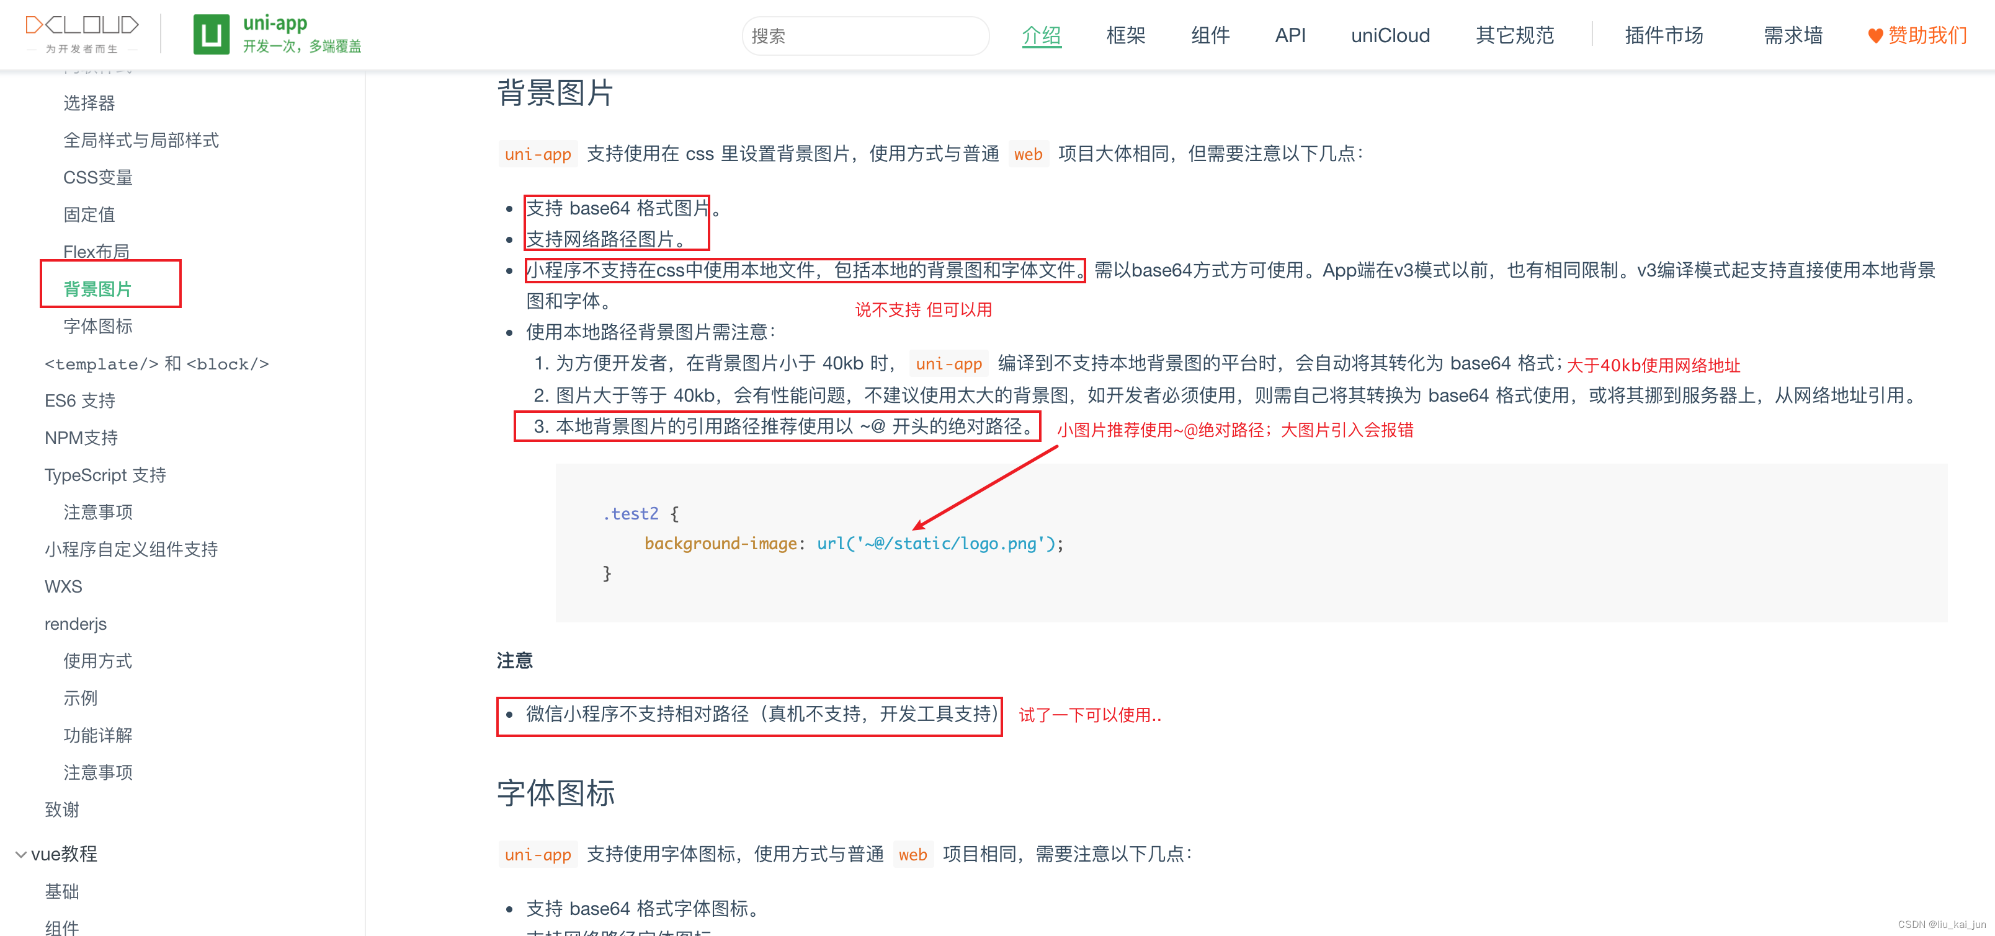Open 致谢 sidebar entry
Screen dimensions: 1995x936
(62, 809)
